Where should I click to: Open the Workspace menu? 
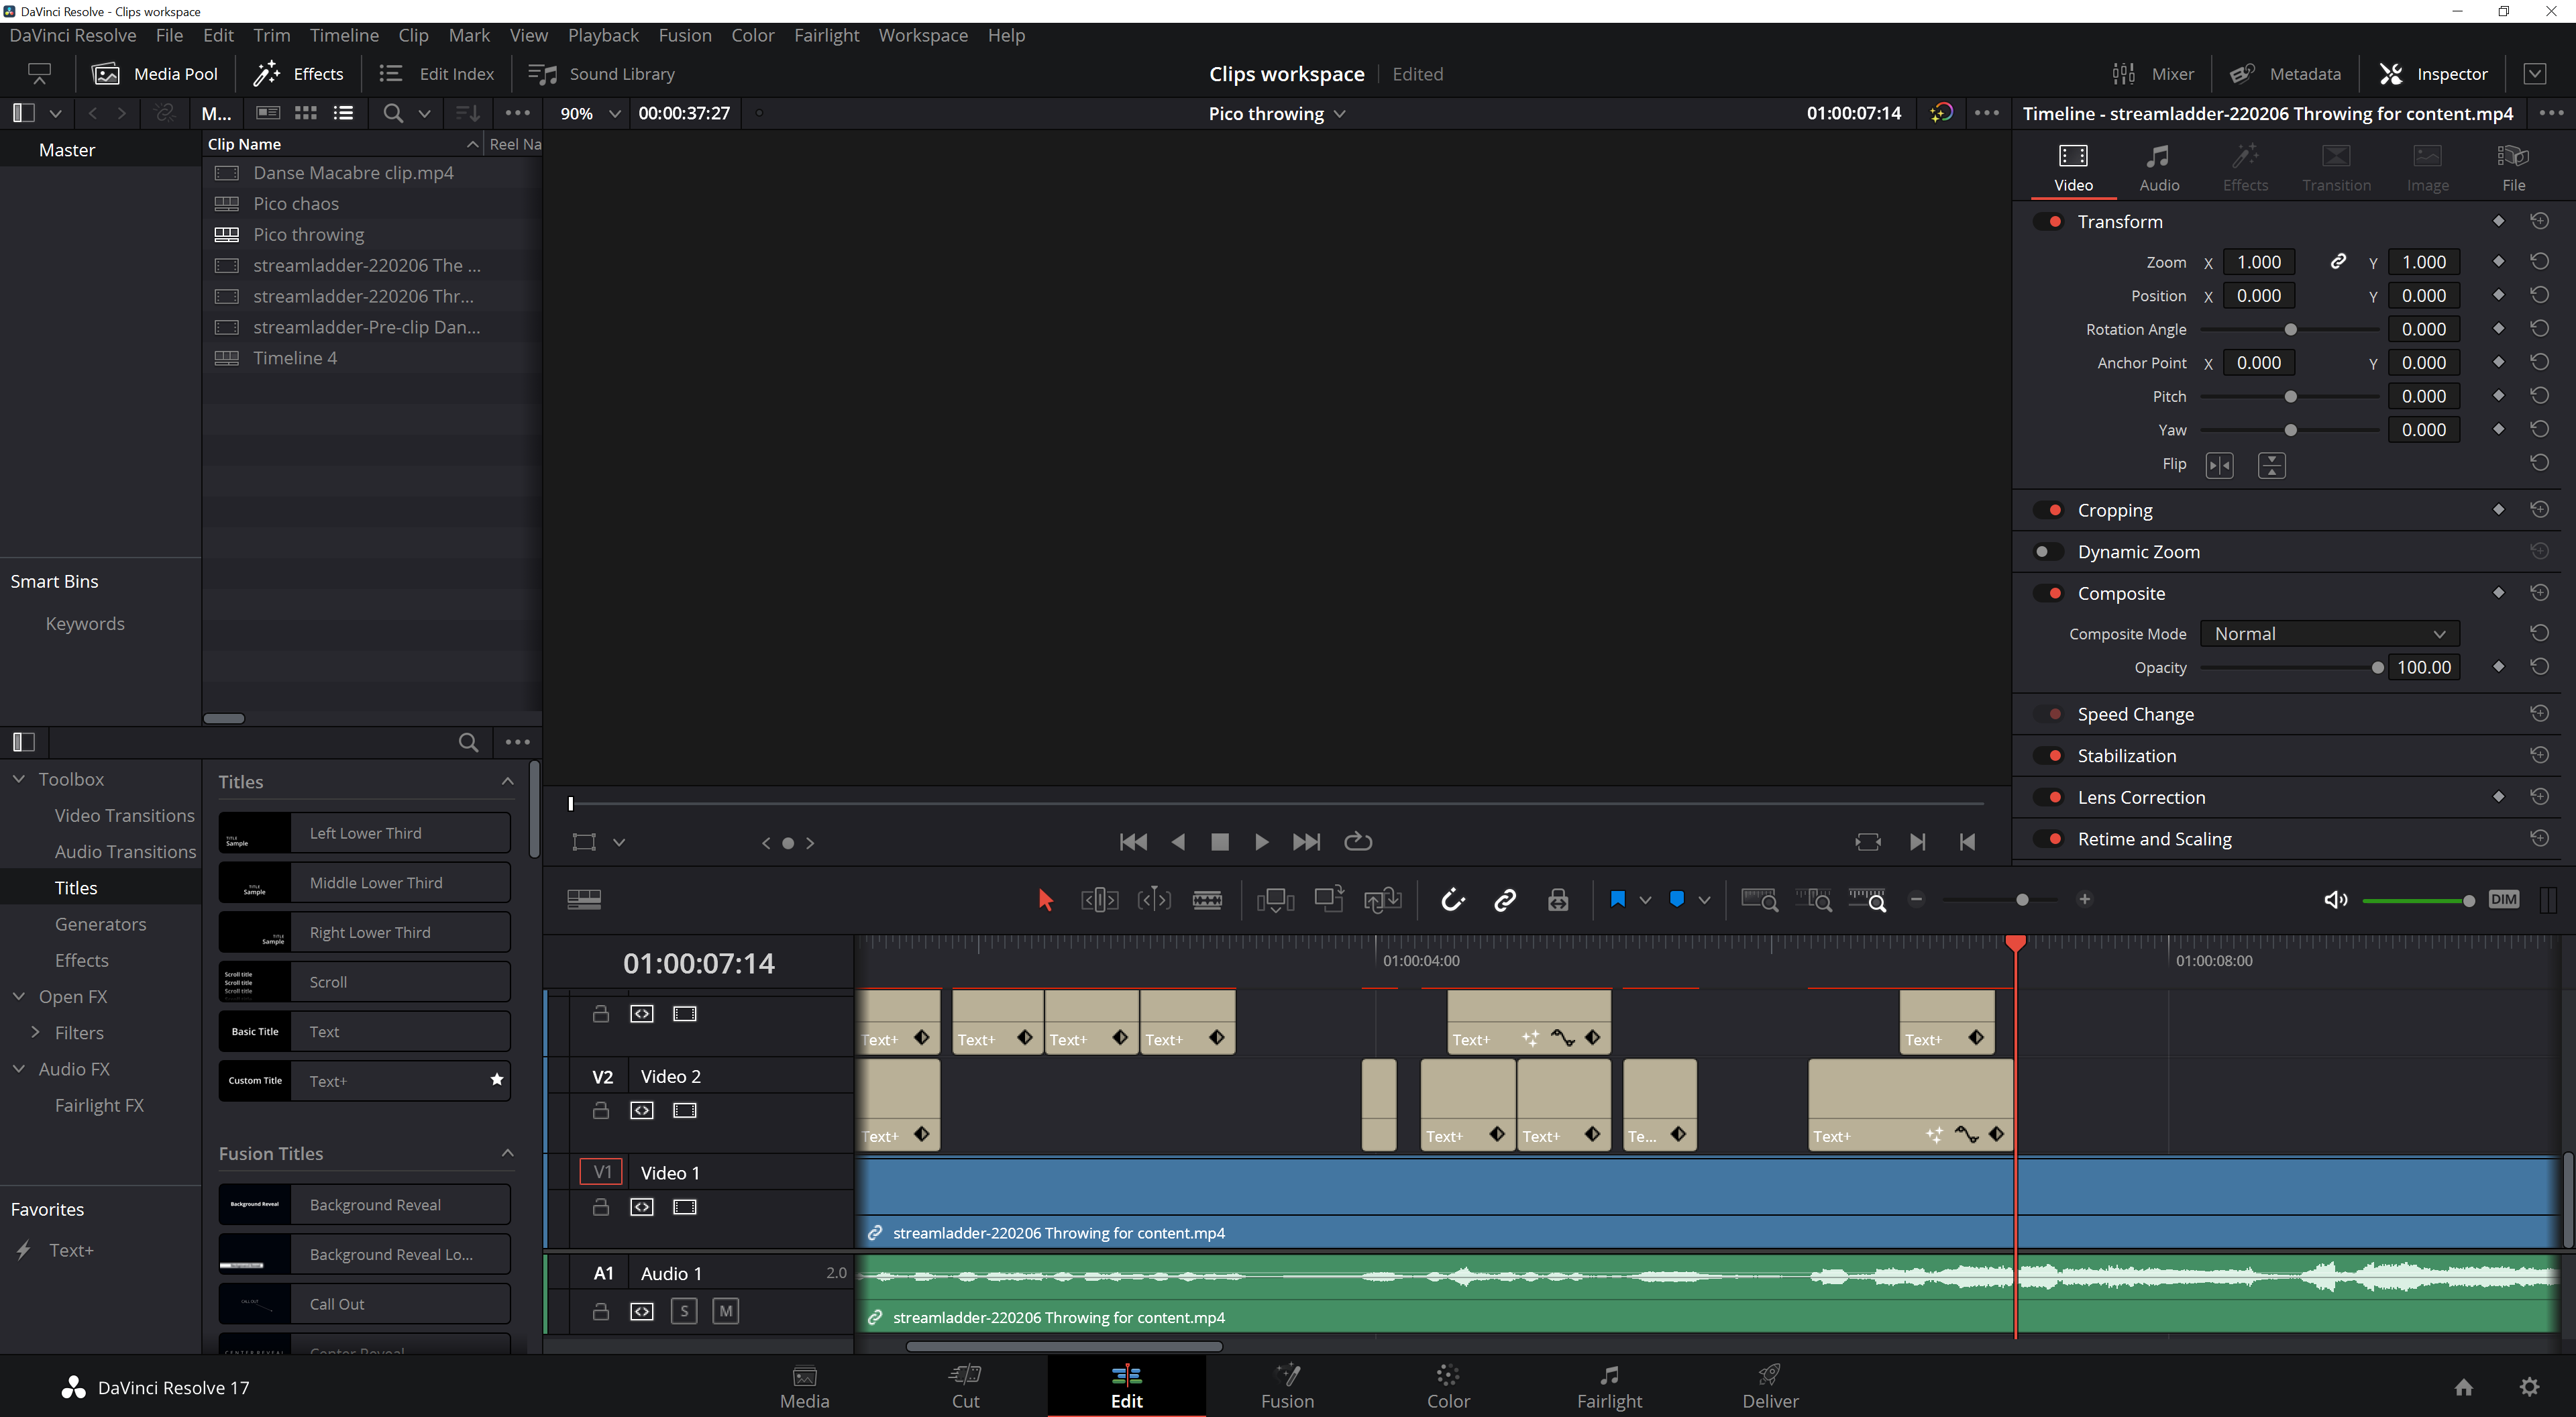tap(922, 35)
